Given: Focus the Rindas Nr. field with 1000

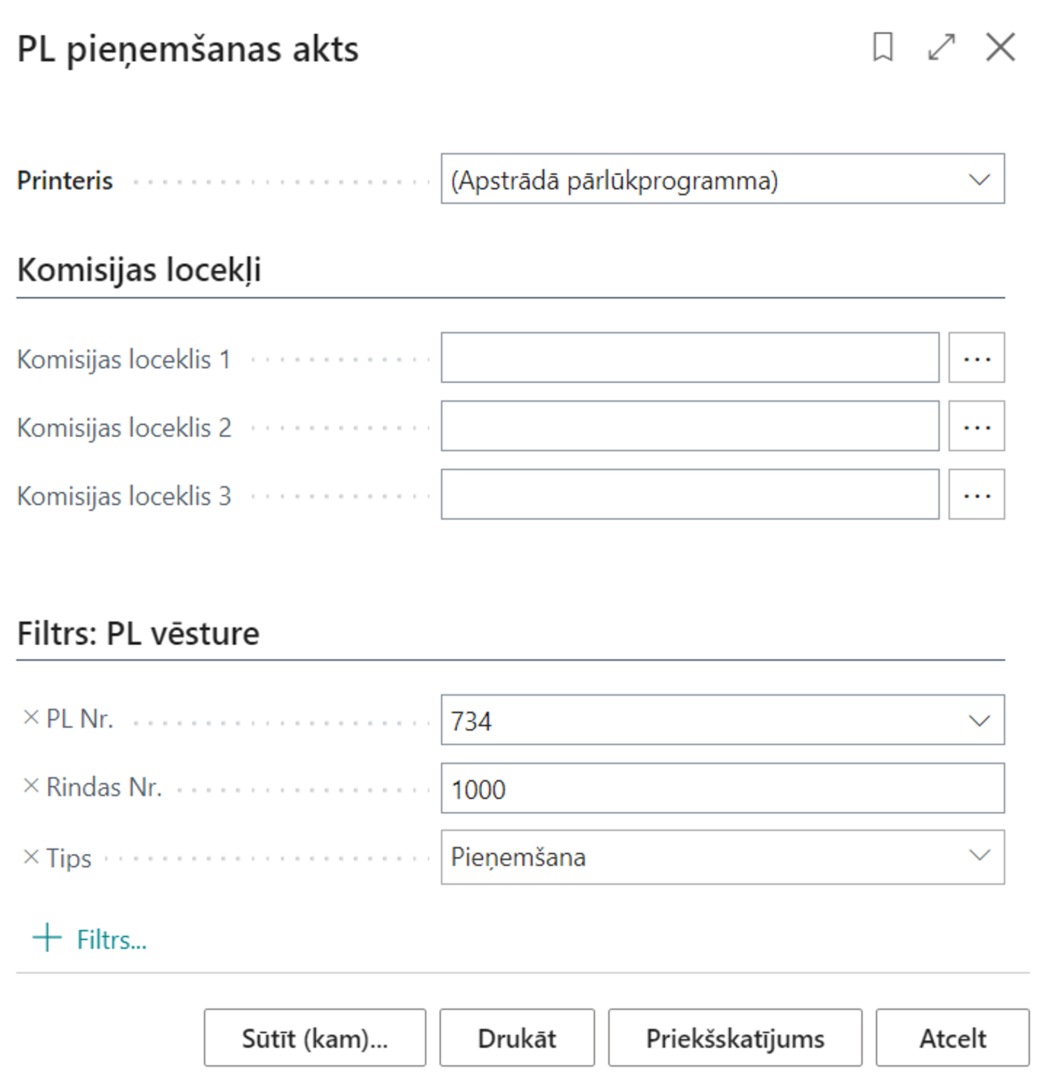Looking at the screenshot, I should click(722, 789).
